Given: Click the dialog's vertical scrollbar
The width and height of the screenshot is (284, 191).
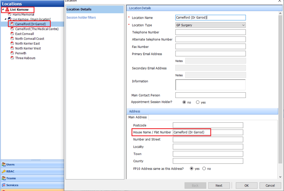Looking at the screenshot, I should pyautogui.click(x=281, y=83).
